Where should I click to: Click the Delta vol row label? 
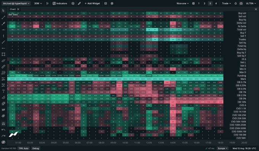tap(241, 23)
